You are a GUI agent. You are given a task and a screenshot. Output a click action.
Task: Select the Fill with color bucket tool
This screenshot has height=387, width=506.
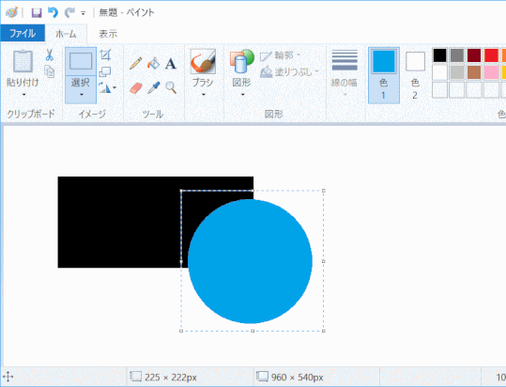tap(154, 63)
